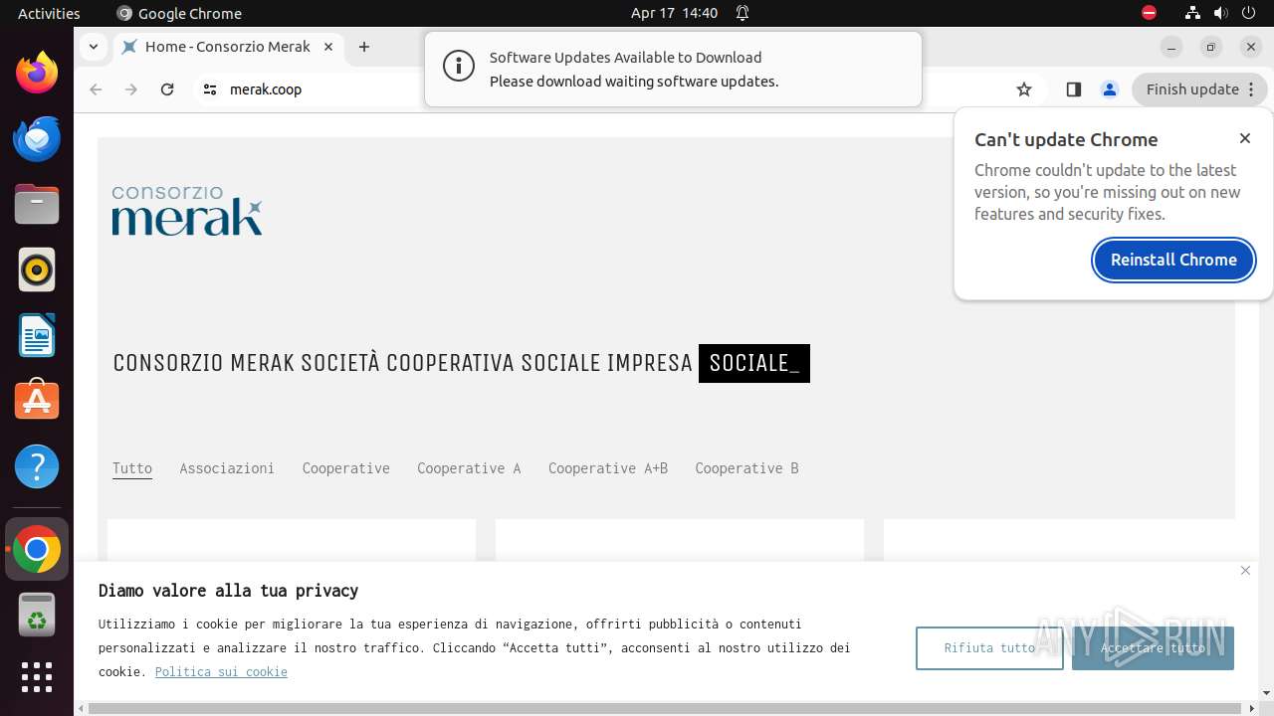Click the highlighted SOCIALE_ text
The image size is (1274, 716).
pyautogui.click(x=754, y=363)
